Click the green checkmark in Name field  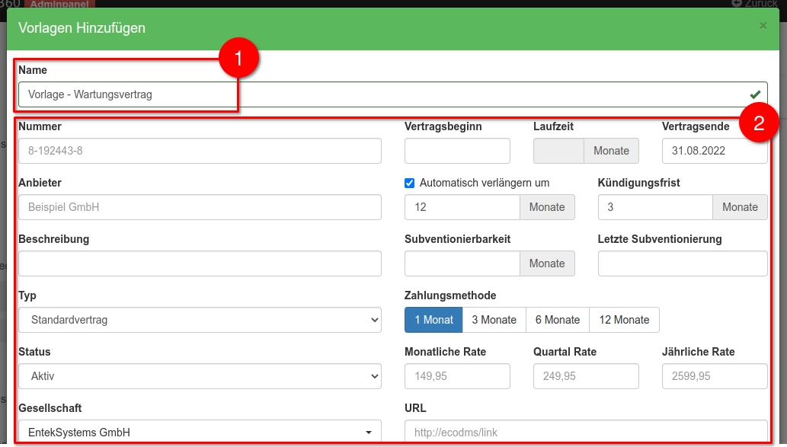tap(755, 94)
